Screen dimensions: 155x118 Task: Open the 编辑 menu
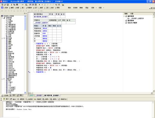[11, 8]
